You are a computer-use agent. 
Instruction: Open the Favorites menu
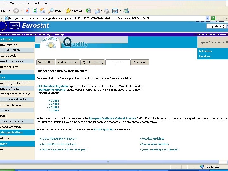[25, 3]
